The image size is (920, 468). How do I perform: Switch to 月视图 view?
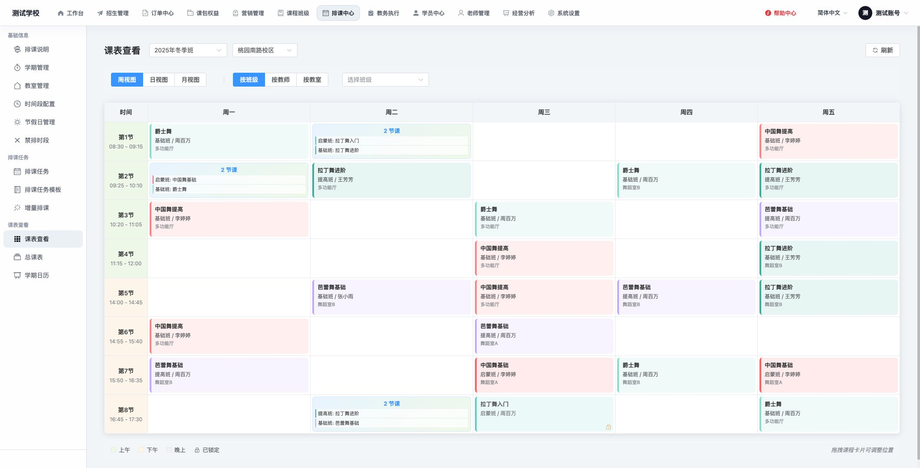190,80
